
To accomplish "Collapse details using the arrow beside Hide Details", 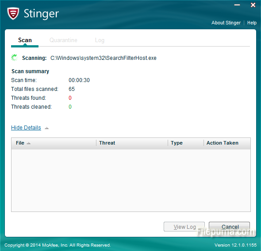I will click(46, 128).
